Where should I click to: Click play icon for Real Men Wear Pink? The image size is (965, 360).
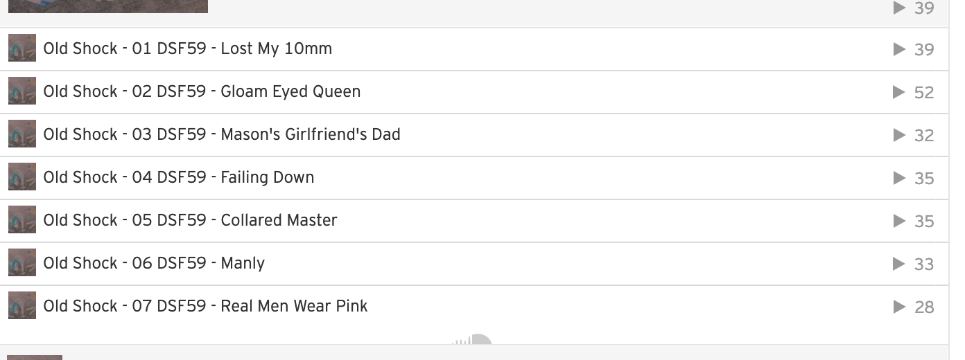click(900, 307)
